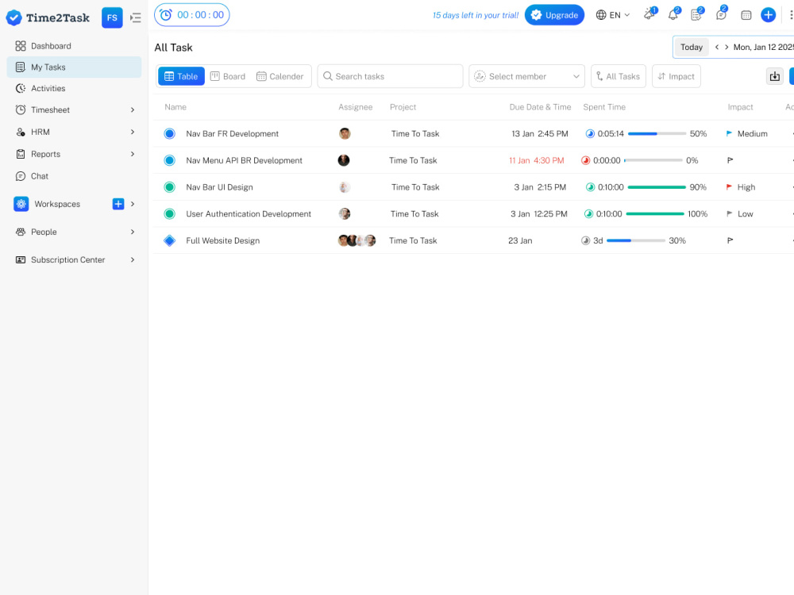Click the Low impact flag icon

click(730, 214)
